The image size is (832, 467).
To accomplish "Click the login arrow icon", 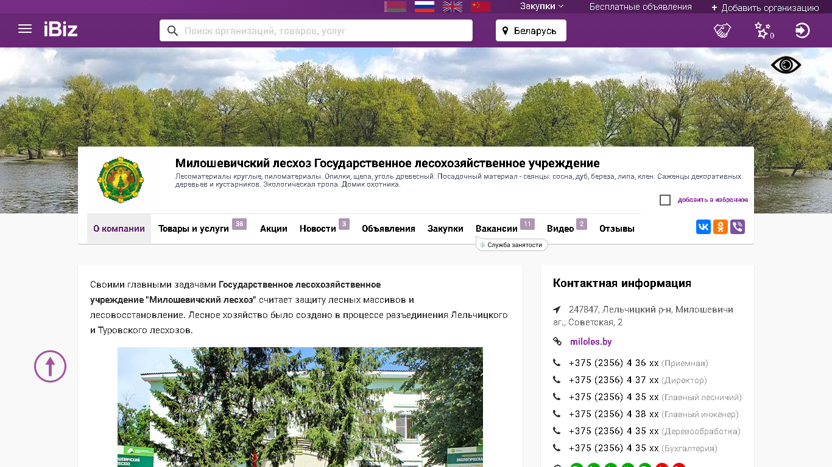I will coord(803,30).
